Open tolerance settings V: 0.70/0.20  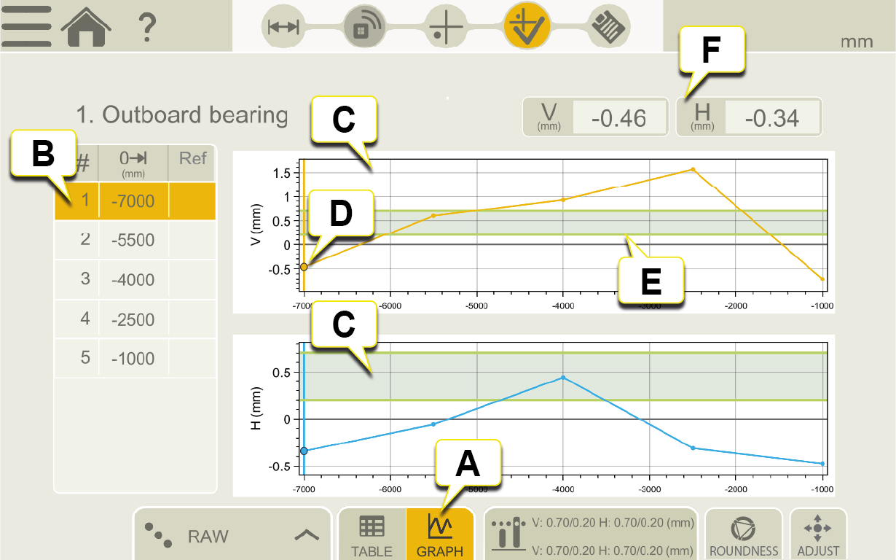point(591,534)
